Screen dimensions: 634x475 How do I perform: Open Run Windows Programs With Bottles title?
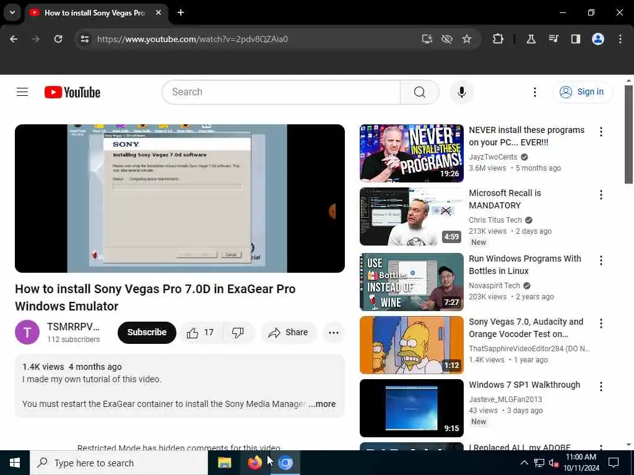525,265
